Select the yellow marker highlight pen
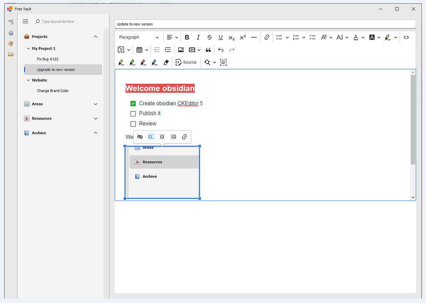426x303 pixels. coord(121,62)
